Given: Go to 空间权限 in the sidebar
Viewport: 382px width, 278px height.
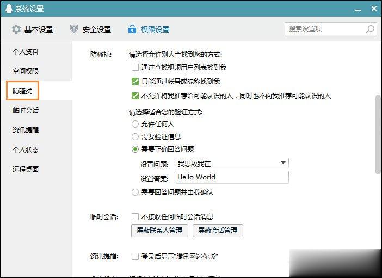Looking at the screenshot, I should pos(26,71).
